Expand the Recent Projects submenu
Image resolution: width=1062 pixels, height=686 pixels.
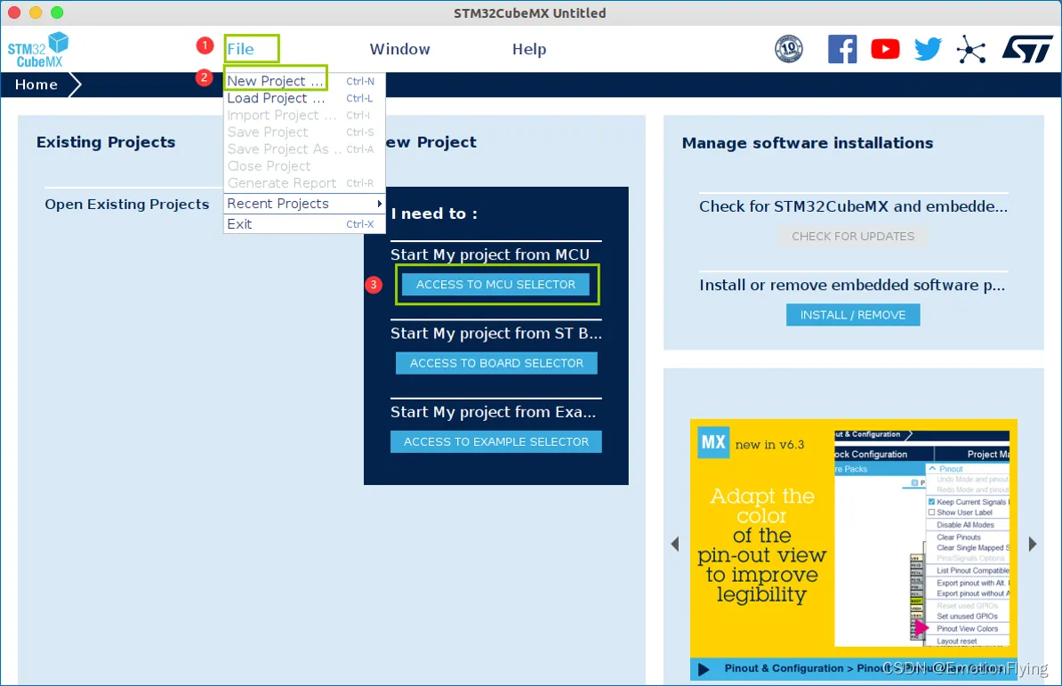(304, 204)
